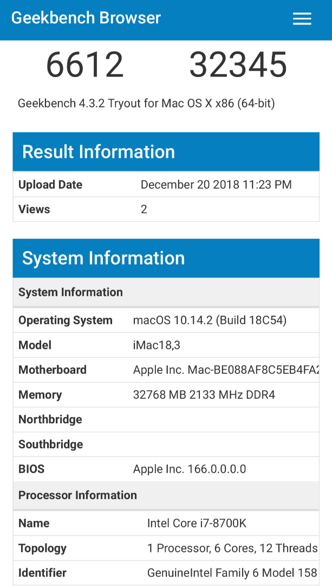Select the BIOS version value

click(190, 469)
